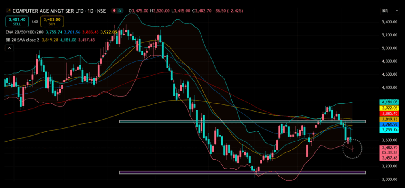405x188 pixels.
Task: Click the teal 4,181.08 price-axis label
Action: point(389,102)
